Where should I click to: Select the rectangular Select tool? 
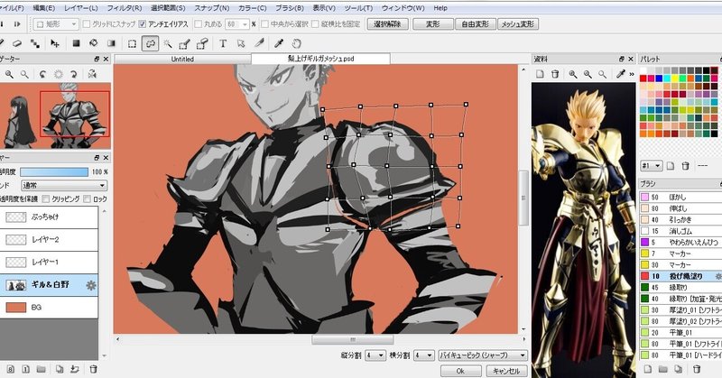(x=132, y=43)
